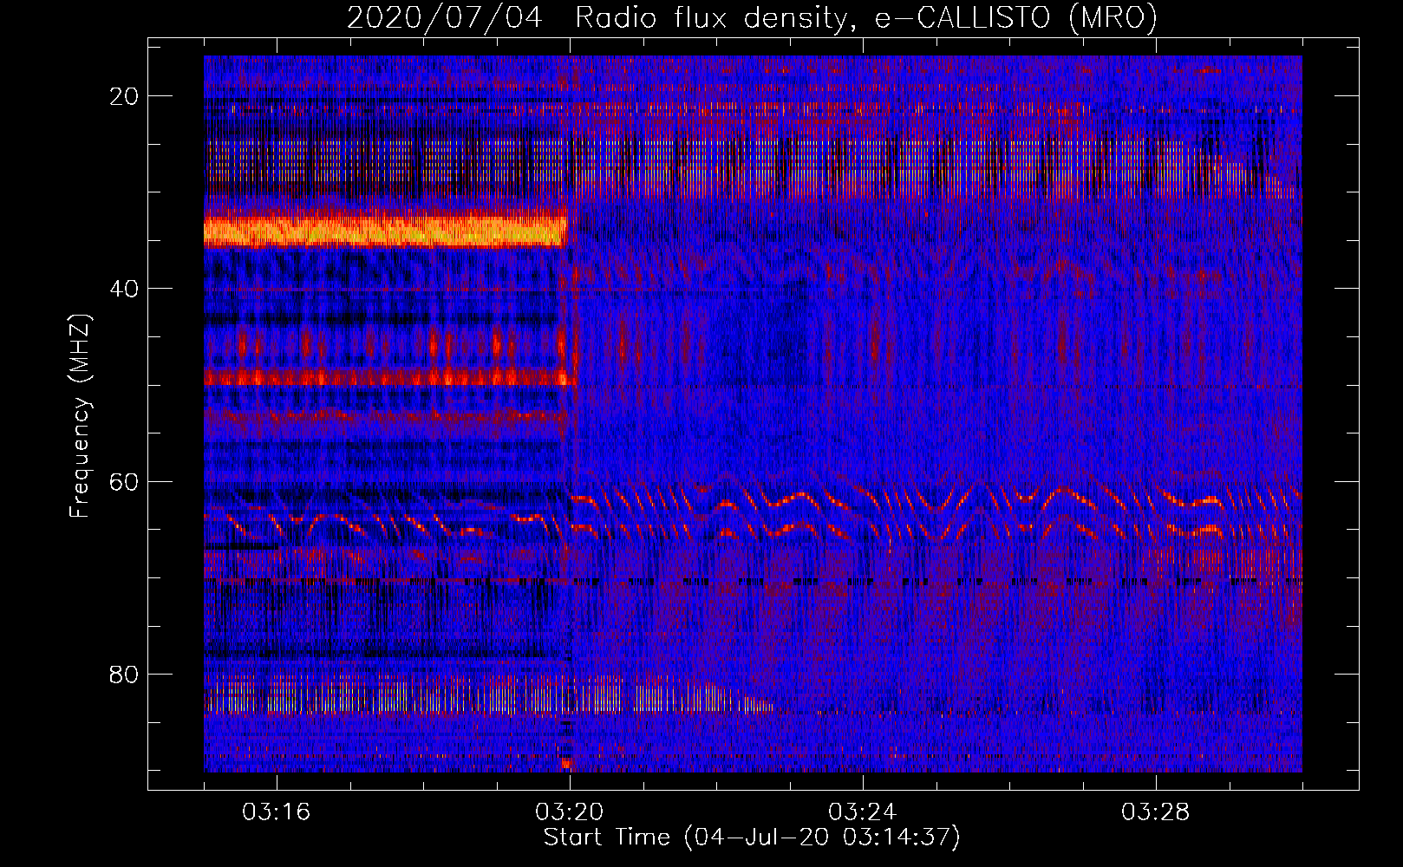Click the '03:16' time tick label
The image size is (1403, 867).
tap(277, 812)
